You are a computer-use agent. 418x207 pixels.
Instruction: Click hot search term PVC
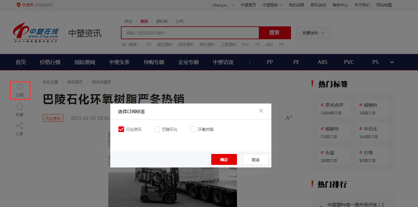[246, 45]
